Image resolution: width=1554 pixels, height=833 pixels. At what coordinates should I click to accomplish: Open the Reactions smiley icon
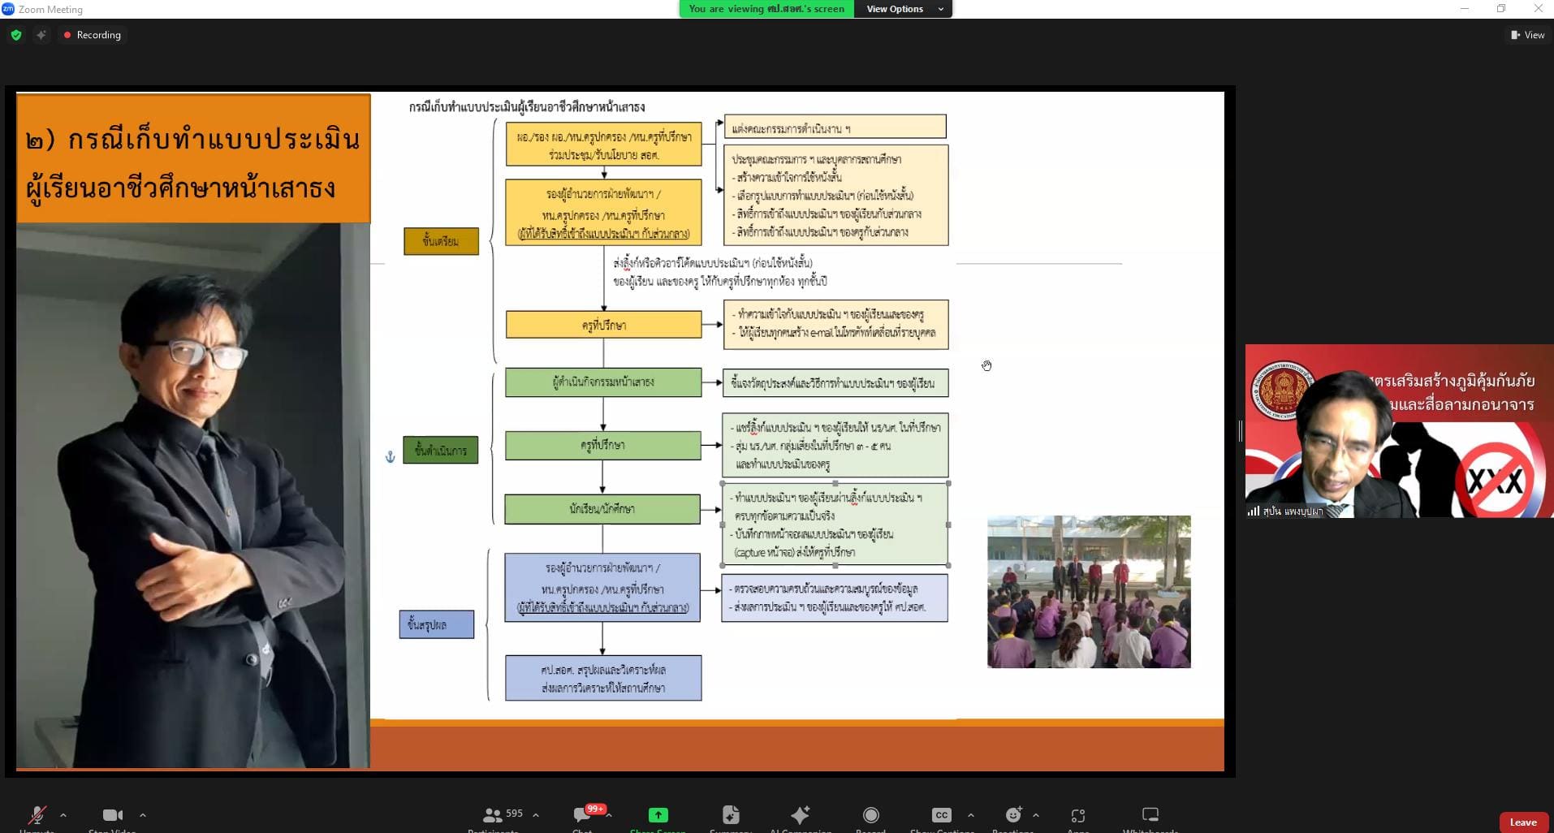pos(1012,815)
